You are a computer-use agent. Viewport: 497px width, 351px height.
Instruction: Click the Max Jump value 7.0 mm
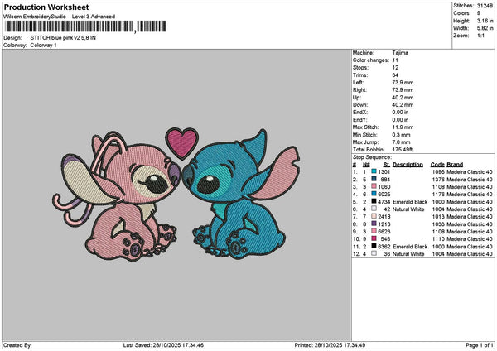click(401, 142)
